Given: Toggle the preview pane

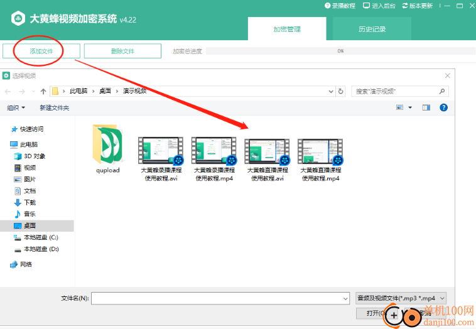Looking at the screenshot, I should 426,107.
